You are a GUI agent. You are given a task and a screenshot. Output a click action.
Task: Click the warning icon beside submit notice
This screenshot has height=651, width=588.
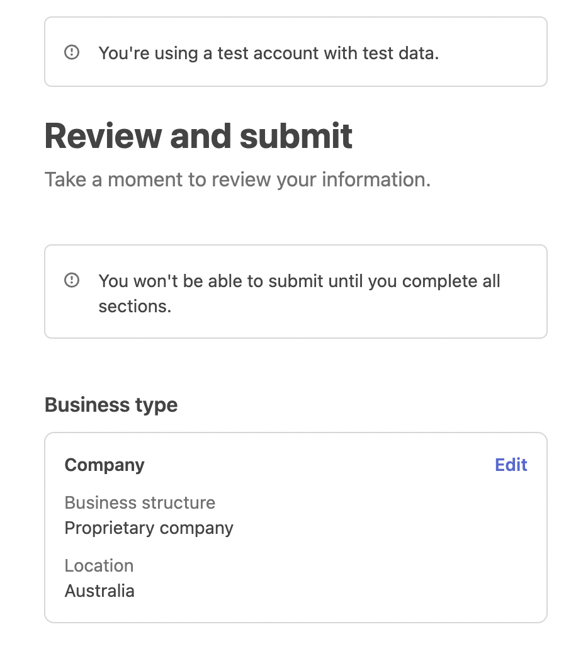coord(71,280)
